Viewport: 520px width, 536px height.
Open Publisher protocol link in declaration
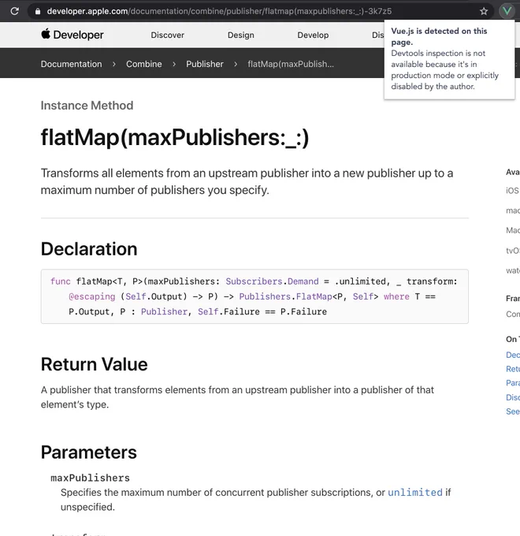pos(165,311)
